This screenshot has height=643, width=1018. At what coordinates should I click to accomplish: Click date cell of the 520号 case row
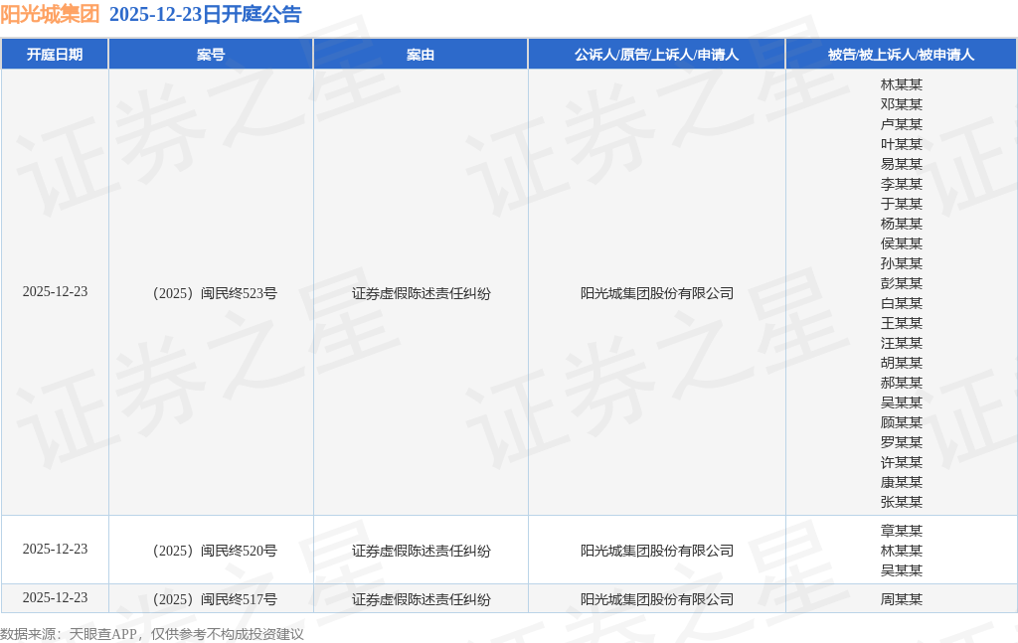(x=56, y=549)
